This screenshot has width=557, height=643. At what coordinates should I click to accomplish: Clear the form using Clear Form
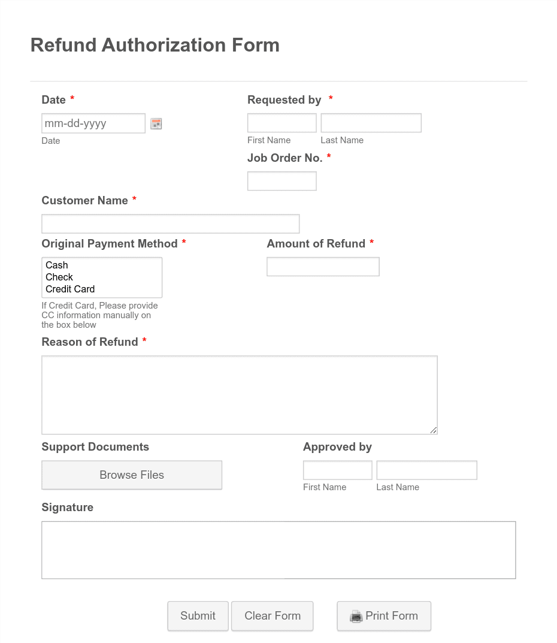coord(272,616)
